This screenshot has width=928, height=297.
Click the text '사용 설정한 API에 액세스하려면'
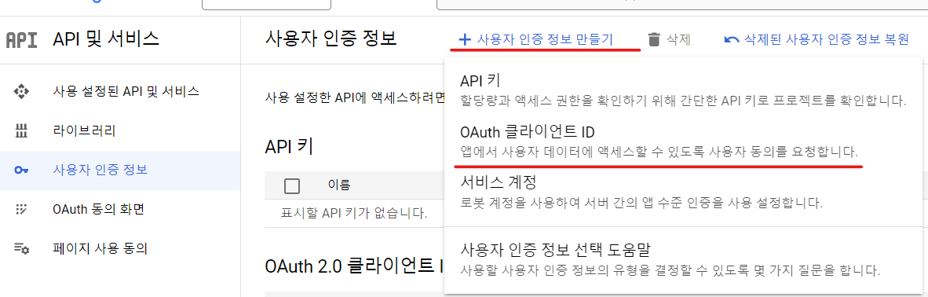(355, 97)
